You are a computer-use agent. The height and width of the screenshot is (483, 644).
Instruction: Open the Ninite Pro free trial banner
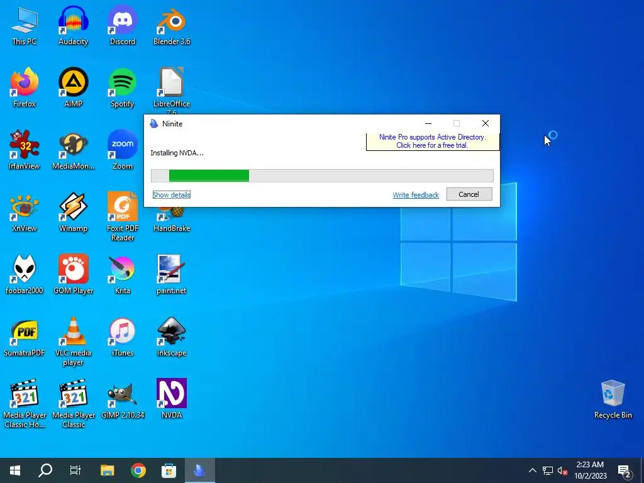coord(433,142)
